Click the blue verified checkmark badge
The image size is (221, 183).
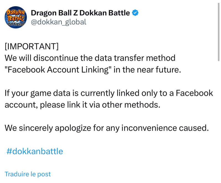pos(135,13)
